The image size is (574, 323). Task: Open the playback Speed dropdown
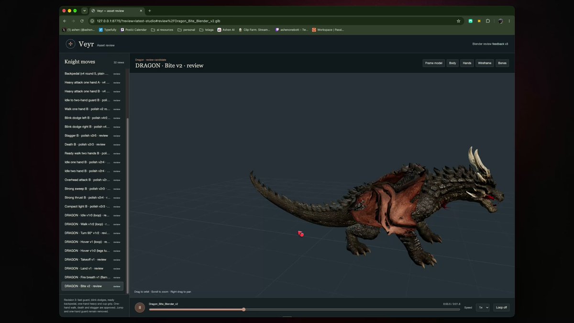click(483, 308)
